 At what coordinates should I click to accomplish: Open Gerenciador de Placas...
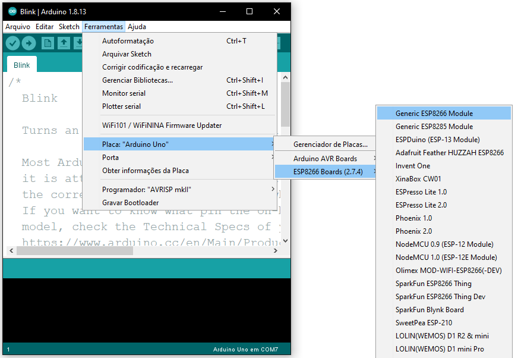coord(325,145)
